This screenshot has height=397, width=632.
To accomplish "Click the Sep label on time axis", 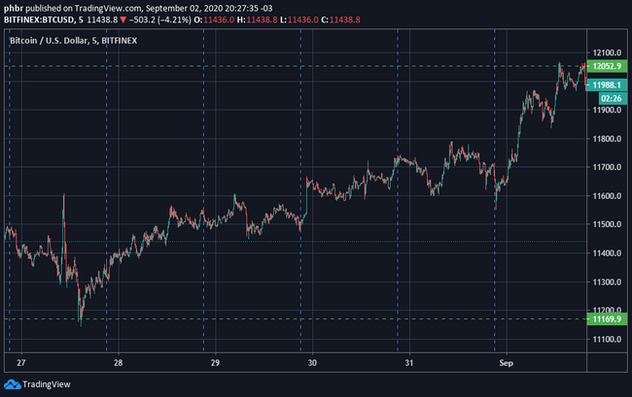I will tap(507, 363).
